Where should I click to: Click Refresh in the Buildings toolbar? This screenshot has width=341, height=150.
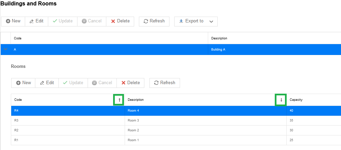tap(154, 21)
